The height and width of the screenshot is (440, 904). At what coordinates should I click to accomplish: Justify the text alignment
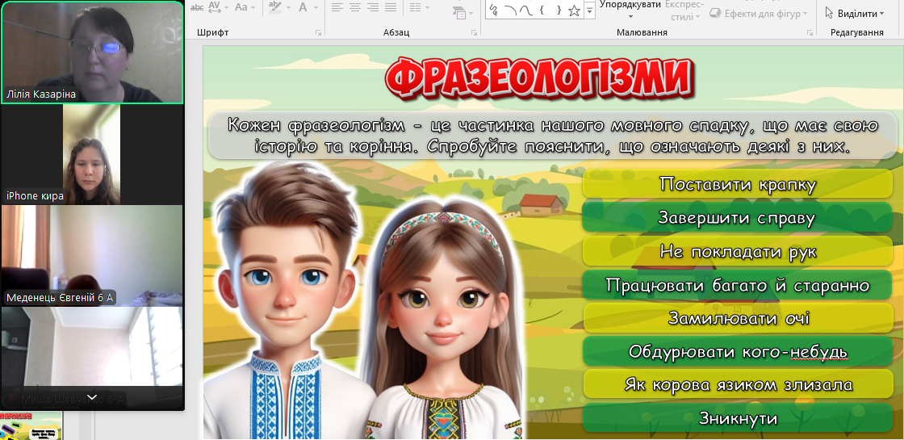[391, 7]
